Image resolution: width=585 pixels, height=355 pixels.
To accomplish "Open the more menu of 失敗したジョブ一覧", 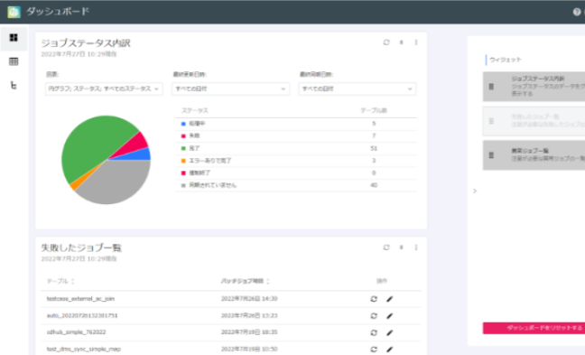I will [x=416, y=248].
